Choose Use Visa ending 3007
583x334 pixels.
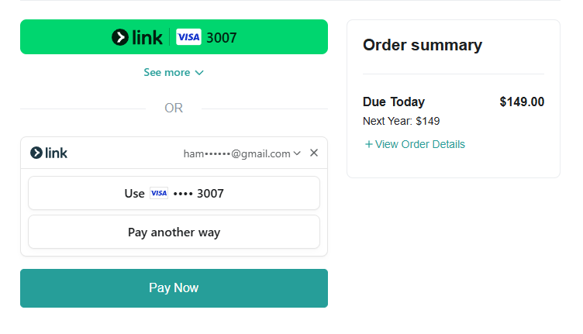pyautogui.click(x=174, y=193)
